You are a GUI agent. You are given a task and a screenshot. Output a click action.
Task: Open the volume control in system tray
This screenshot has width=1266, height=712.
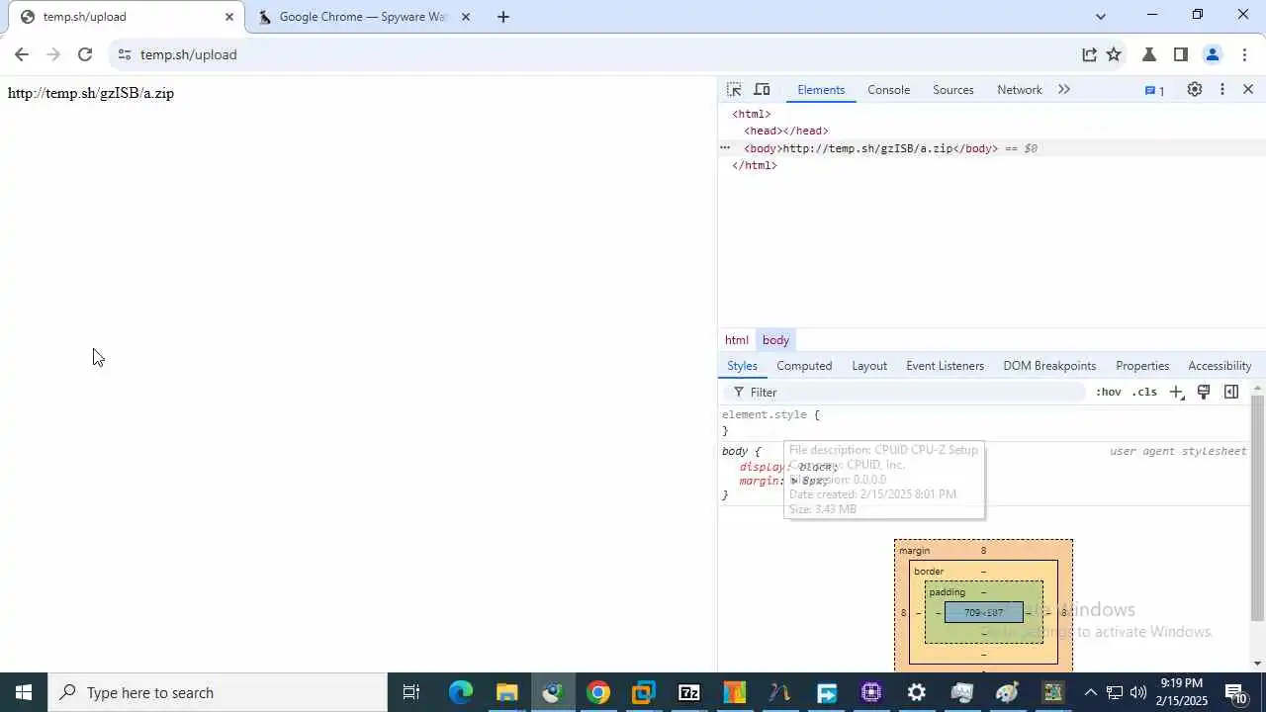pos(1138,692)
